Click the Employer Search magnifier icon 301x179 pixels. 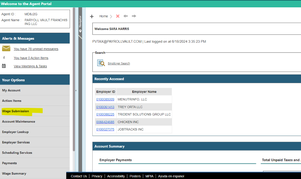point(101,63)
